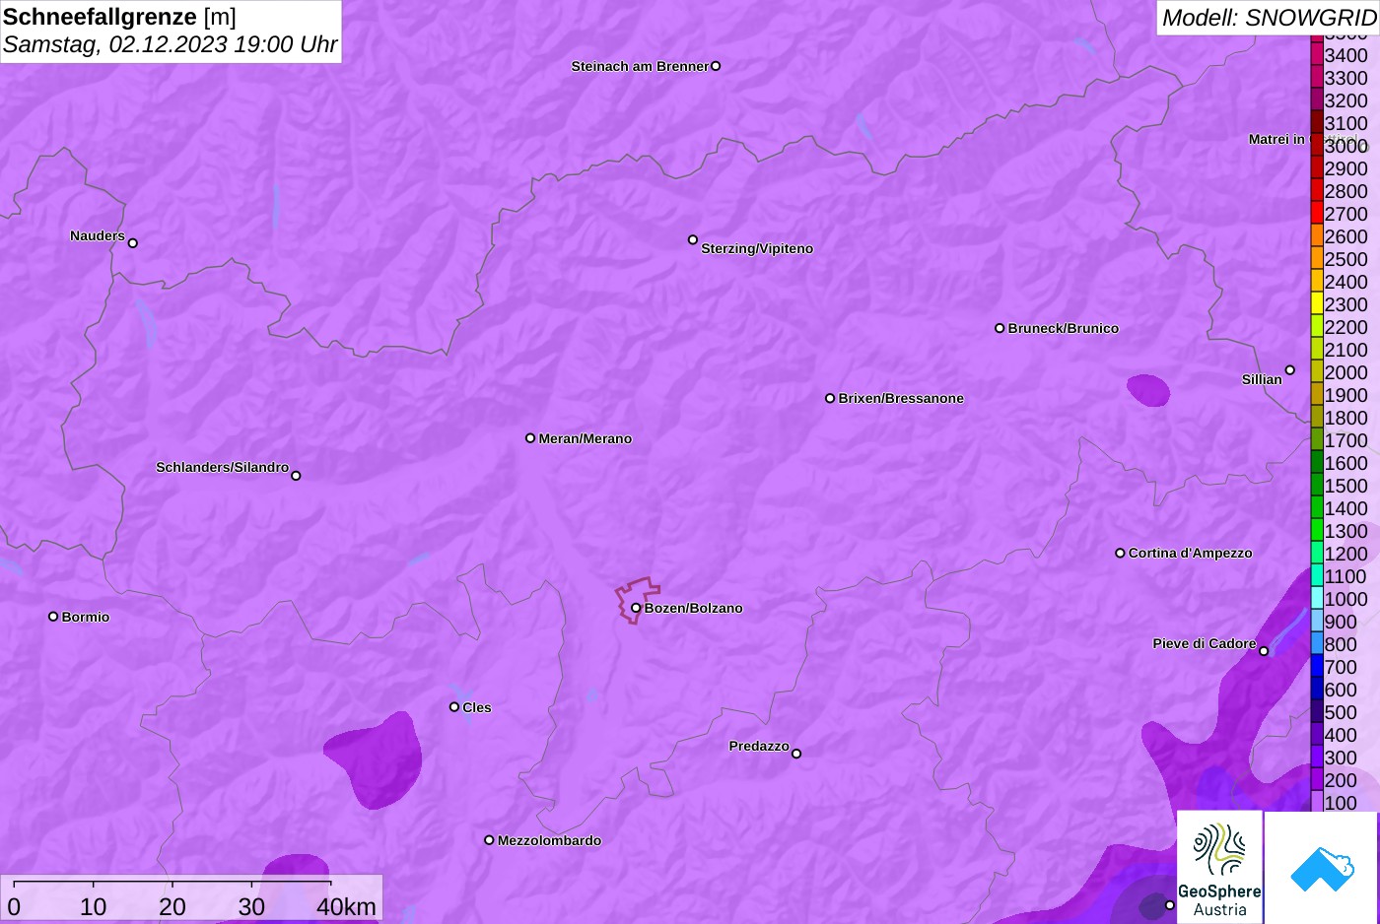Click the blue legend swatch beside 700

1317,667
